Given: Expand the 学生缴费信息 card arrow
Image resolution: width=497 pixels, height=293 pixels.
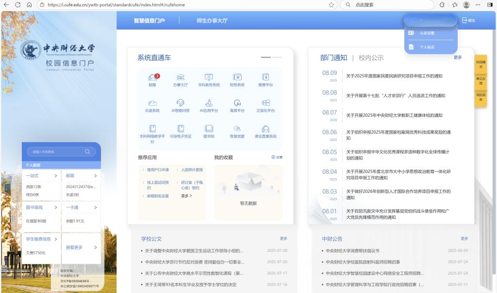Looking at the screenshot, I should 56,239.
